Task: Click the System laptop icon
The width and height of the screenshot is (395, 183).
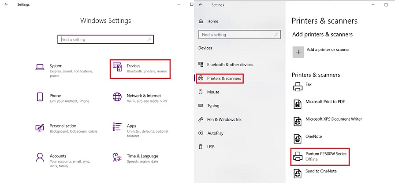Action: (40, 67)
